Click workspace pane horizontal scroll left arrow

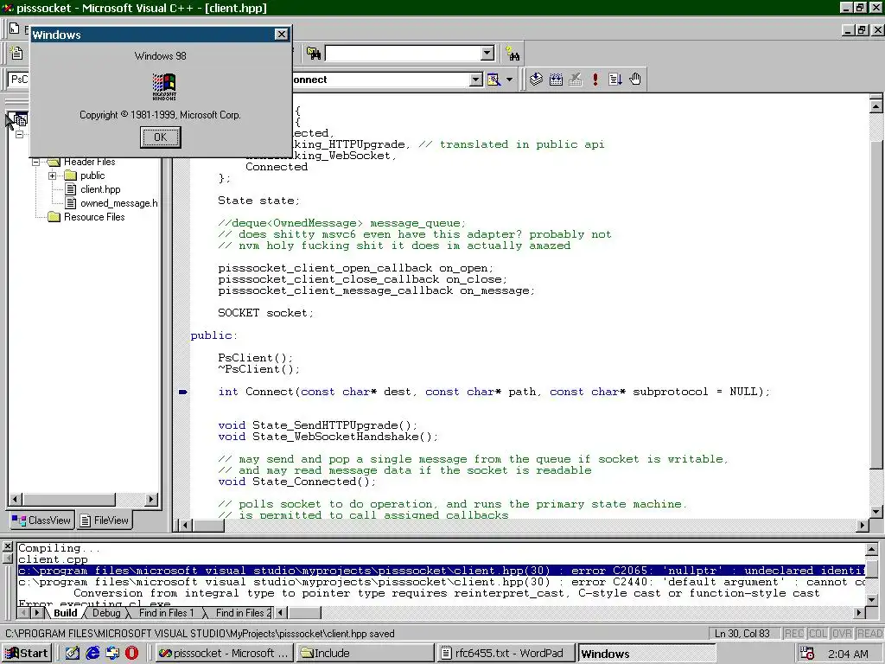[x=16, y=499]
